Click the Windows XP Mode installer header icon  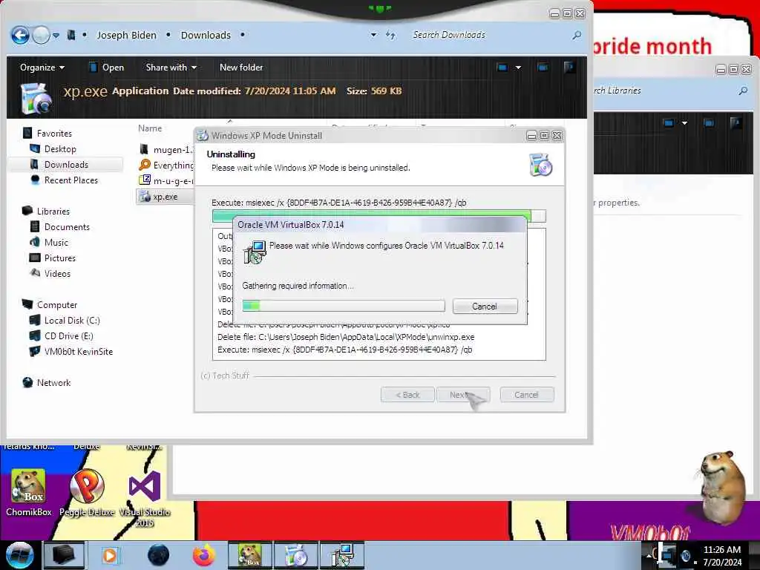click(541, 165)
